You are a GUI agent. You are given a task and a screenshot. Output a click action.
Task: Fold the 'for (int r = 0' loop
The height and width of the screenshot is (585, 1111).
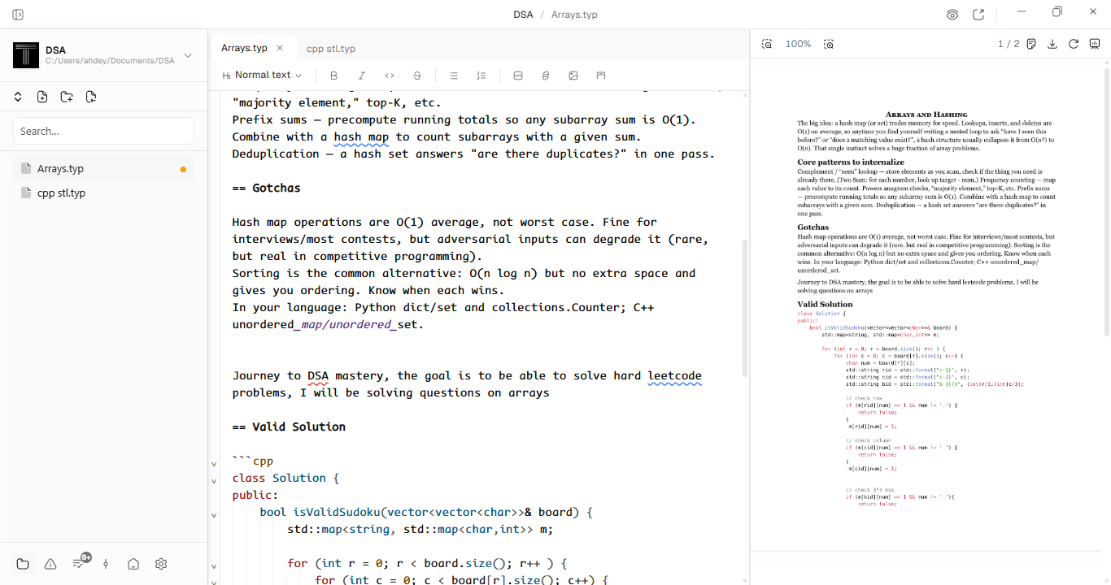[x=214, y=566]
